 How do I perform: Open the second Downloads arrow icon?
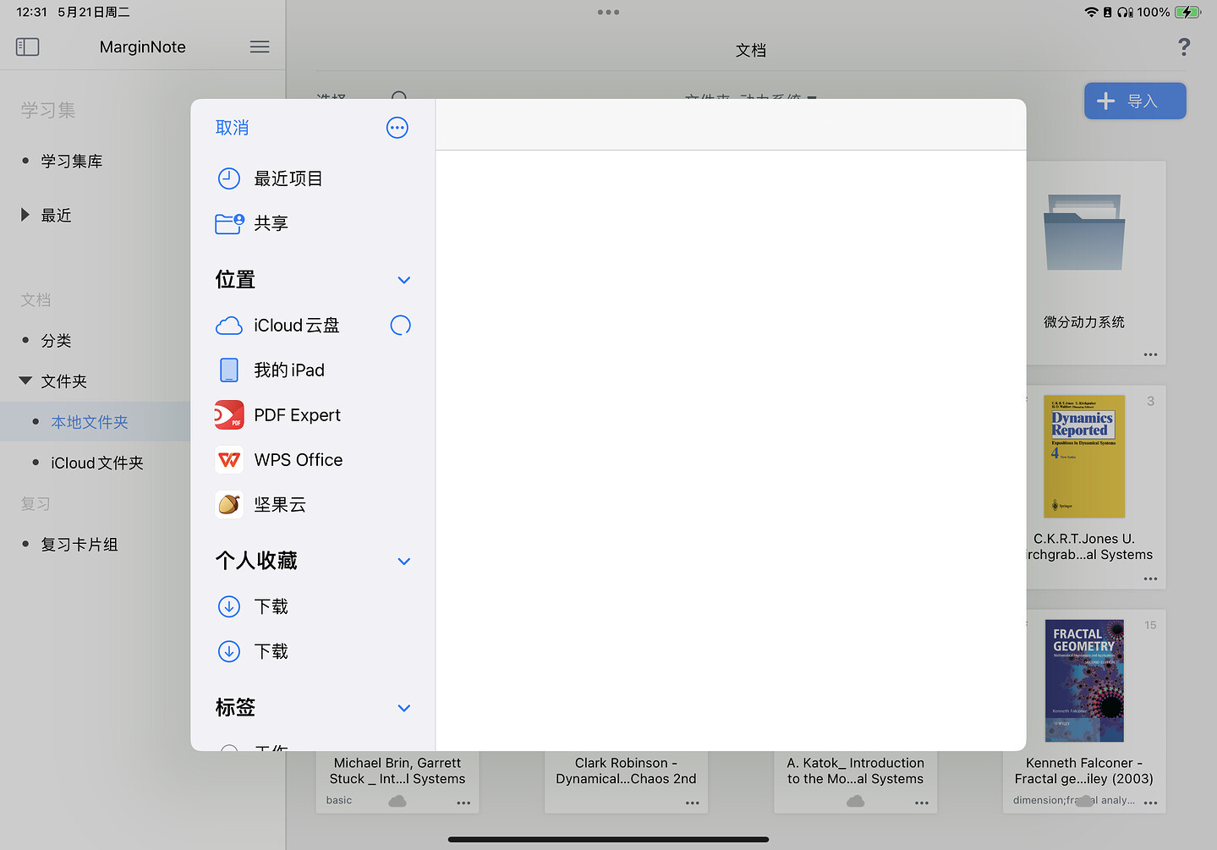point(229,651)
